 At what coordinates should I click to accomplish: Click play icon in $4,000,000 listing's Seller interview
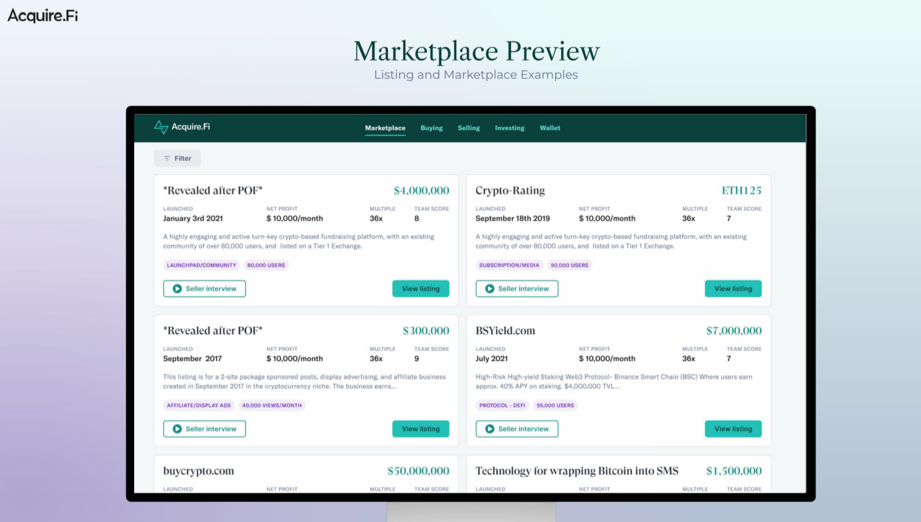click(x=177, y=288)
